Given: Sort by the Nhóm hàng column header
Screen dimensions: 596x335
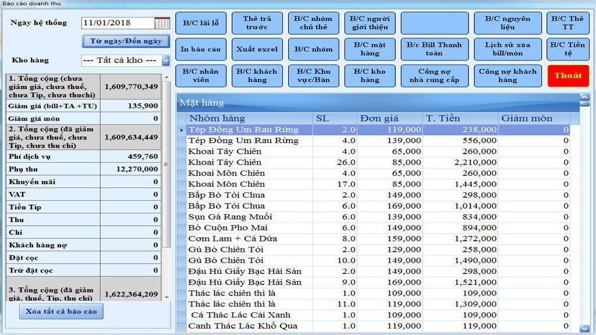Looking at the screenshot, I should coord(249,119).
